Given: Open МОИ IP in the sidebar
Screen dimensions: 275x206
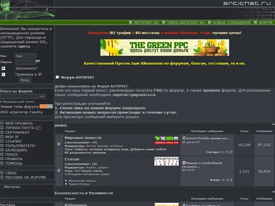Looking at the screenshot, I should [12, 137].
